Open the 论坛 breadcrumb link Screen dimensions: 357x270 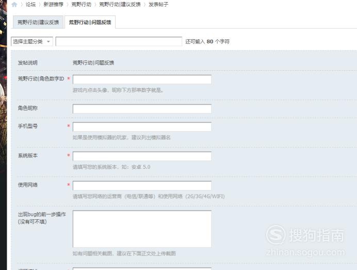coord(30,4)
